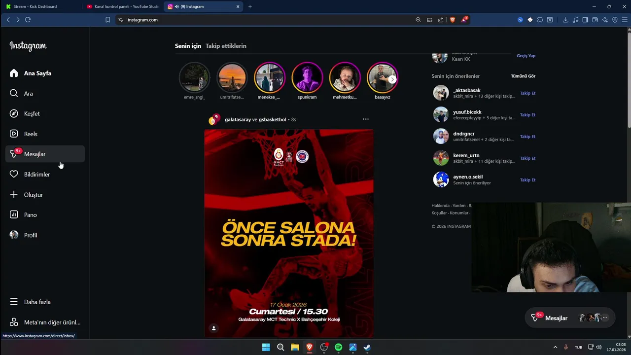This screenshot has height=355, width=631.
Task: Open gsbasketbol profile from post header
Action: tap(272, 120)
